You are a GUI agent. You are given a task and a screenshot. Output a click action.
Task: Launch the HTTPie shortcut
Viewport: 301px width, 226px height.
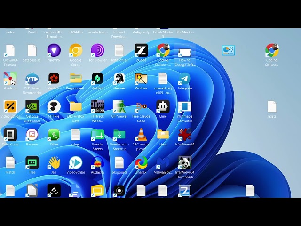54,107
